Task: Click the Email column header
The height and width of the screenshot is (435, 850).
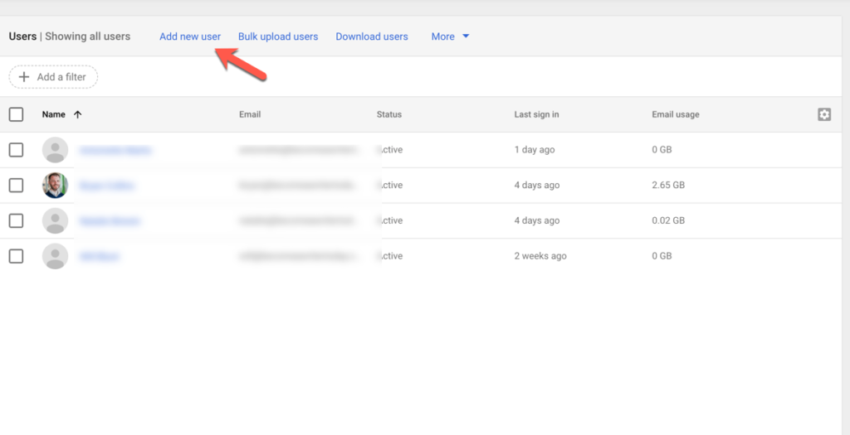Action: pyautogui.click(x=250, y=114)
